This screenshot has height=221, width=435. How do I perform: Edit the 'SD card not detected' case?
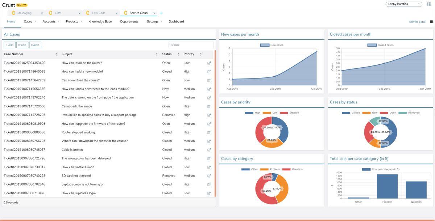209,176
